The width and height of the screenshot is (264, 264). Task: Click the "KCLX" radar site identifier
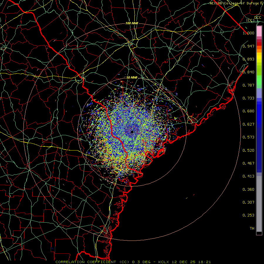coord(163,262)
